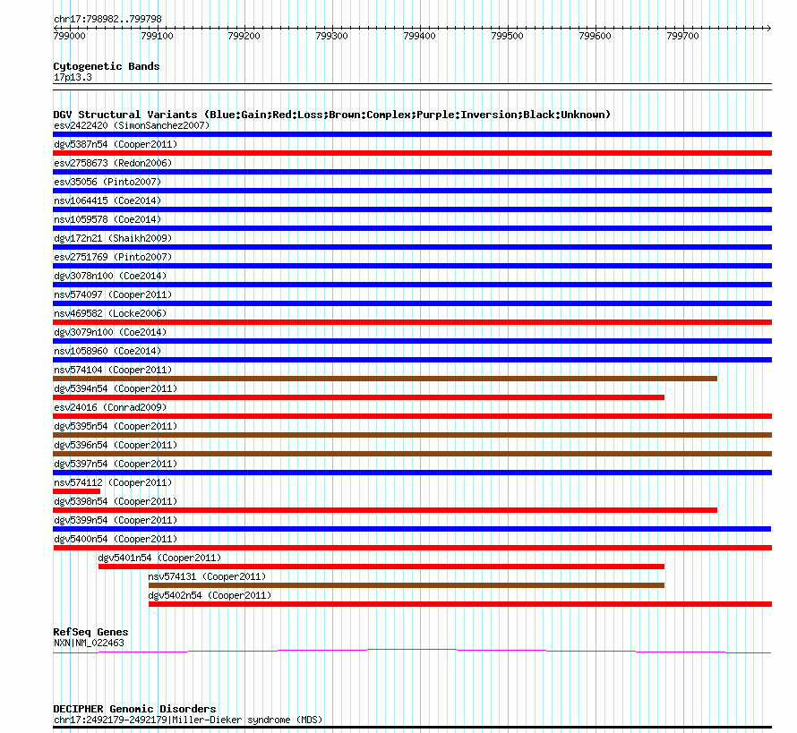Click ruler position 799700
This screenshot has height=733, width=797.
pos(682,36)
